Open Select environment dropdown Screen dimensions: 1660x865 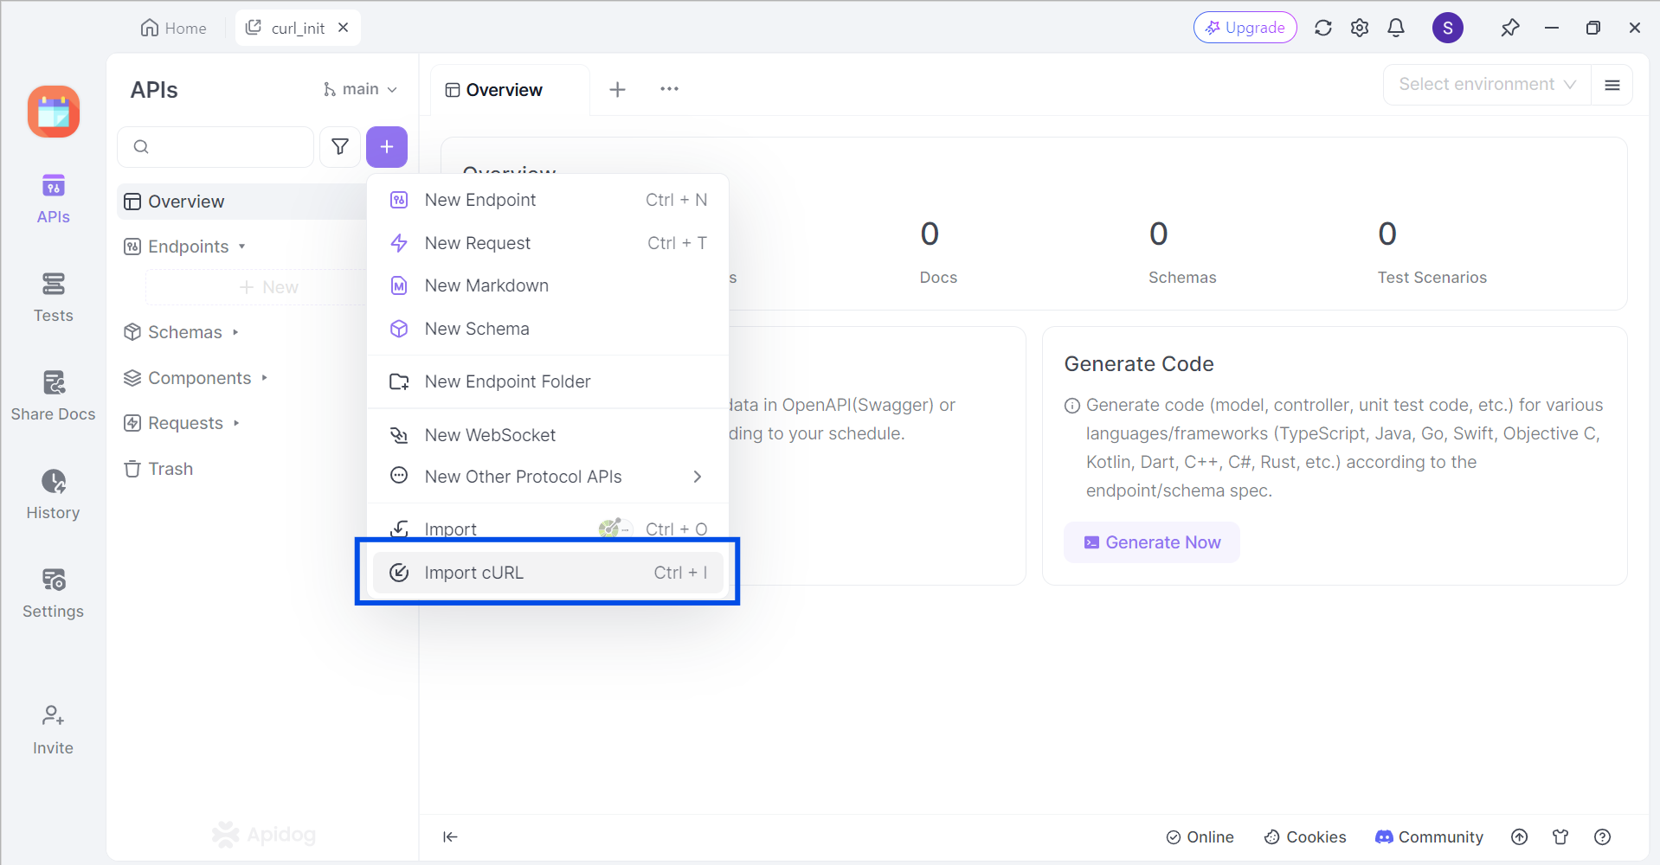pos(1487,85)
